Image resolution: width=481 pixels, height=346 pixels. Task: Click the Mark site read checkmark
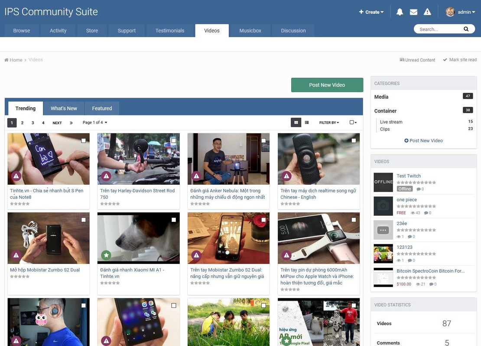tap(445, 60)
